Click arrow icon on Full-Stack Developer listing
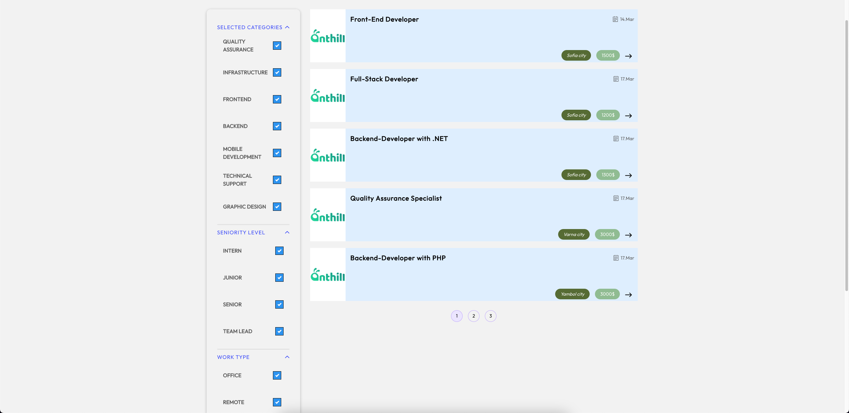 click(628, 116)
